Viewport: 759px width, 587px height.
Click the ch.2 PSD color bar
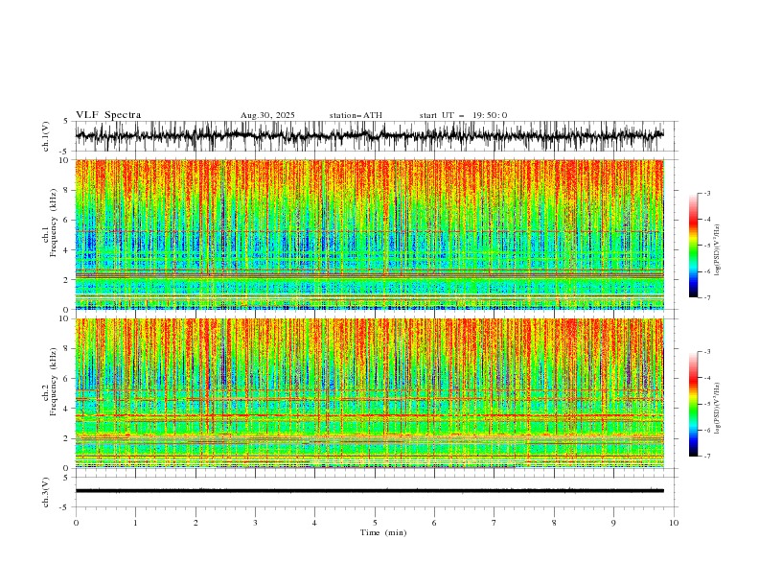tap(693, 404)
